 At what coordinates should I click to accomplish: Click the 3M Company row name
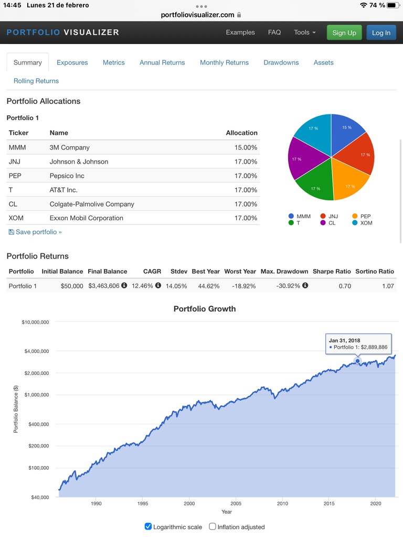(70, 147)
